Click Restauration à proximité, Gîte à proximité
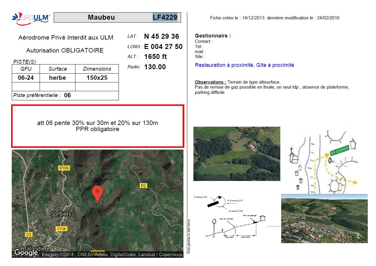376x266 pixels. point(245,65)
